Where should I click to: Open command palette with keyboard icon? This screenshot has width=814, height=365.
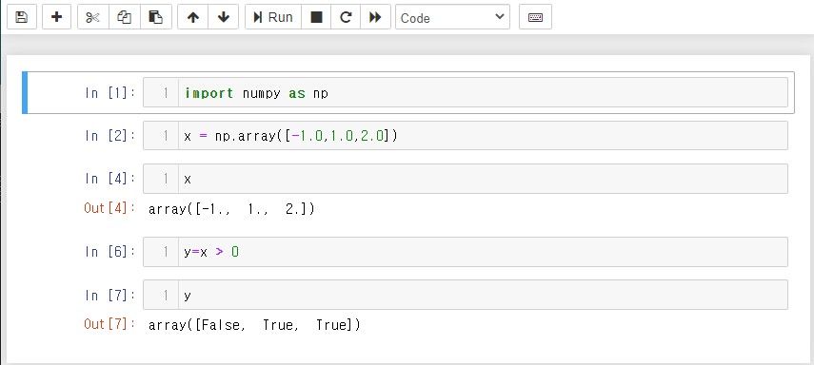535,17
